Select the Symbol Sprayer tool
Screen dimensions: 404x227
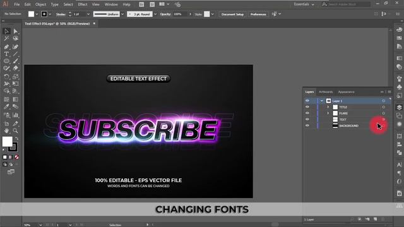(x=6, y=115)
